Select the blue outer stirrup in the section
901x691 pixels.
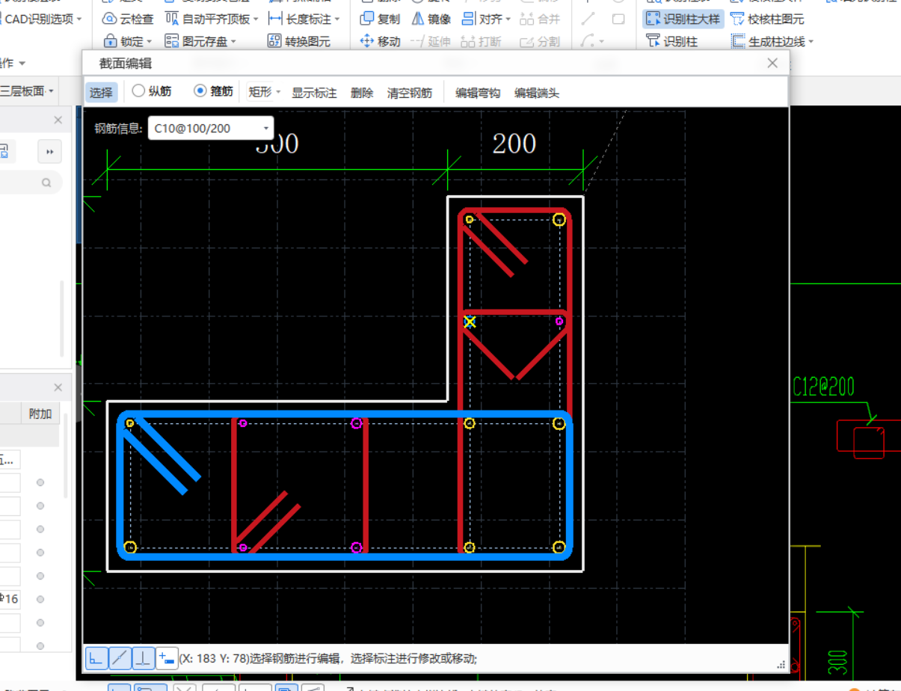coord(344,415)
